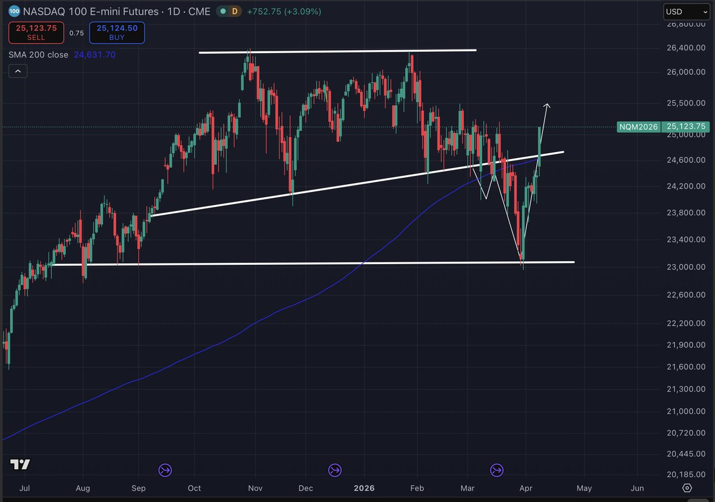This screenshot has height=502, width=715.
Task: Click the Feb label on time axis
Action: coord(417,488)
